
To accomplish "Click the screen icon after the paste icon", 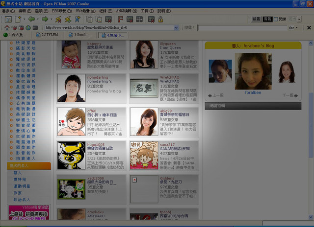I will pos(108,20).
